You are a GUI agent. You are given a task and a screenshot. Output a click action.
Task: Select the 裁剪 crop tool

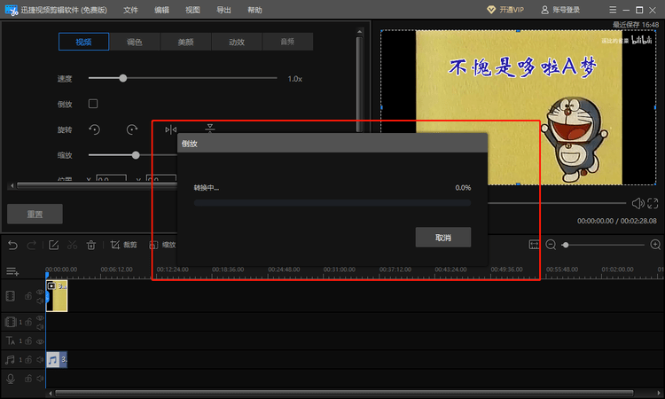[123, 245]
